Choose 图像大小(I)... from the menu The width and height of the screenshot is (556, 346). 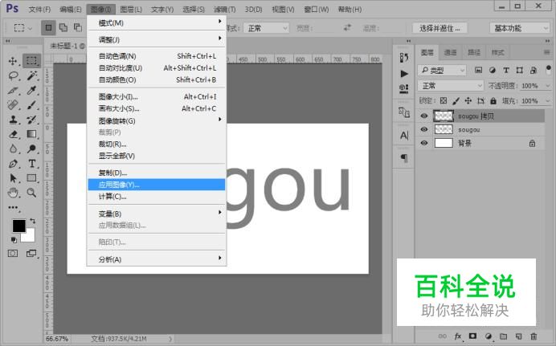click(x=157, y=96)
